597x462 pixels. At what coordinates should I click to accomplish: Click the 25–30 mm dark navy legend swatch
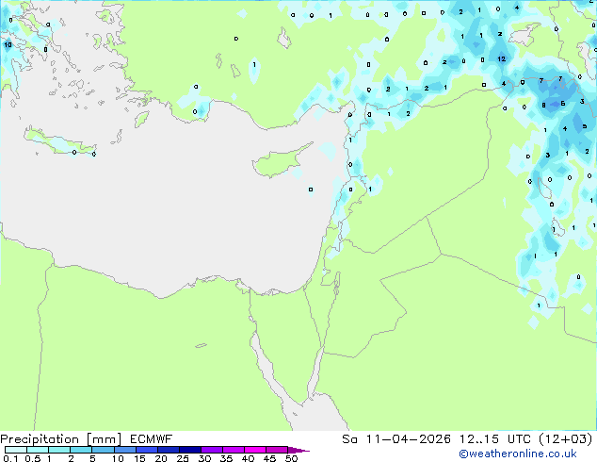[x=189, y=450]
